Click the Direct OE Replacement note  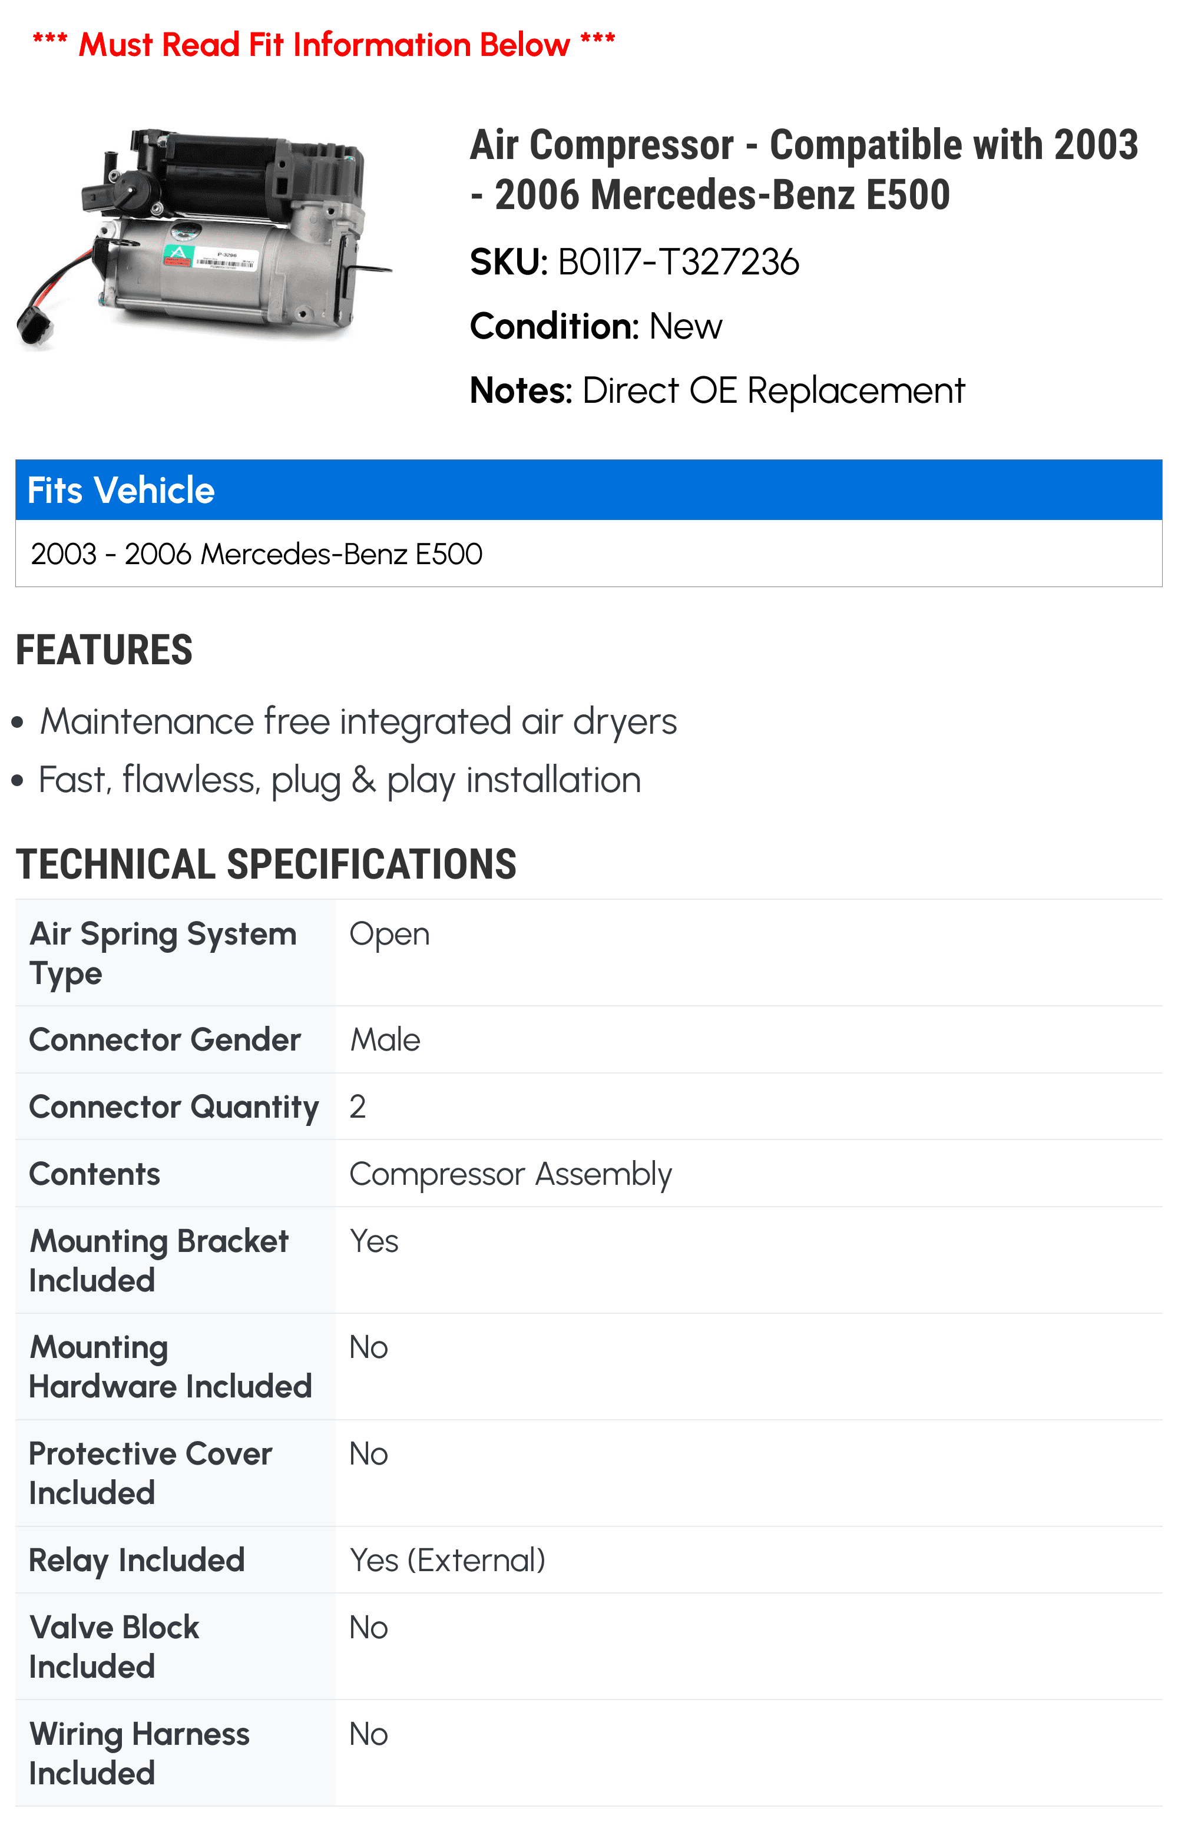(773, 390)
